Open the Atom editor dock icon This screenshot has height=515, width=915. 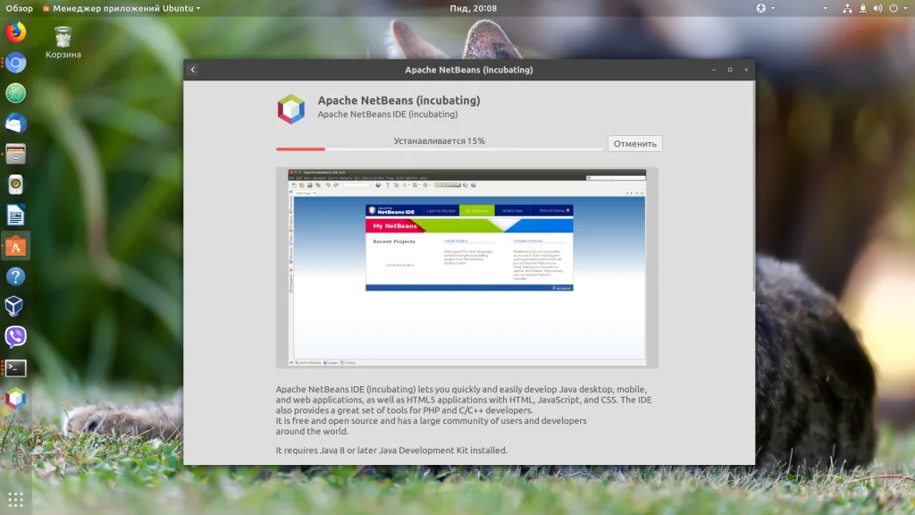tap(16, 93)
